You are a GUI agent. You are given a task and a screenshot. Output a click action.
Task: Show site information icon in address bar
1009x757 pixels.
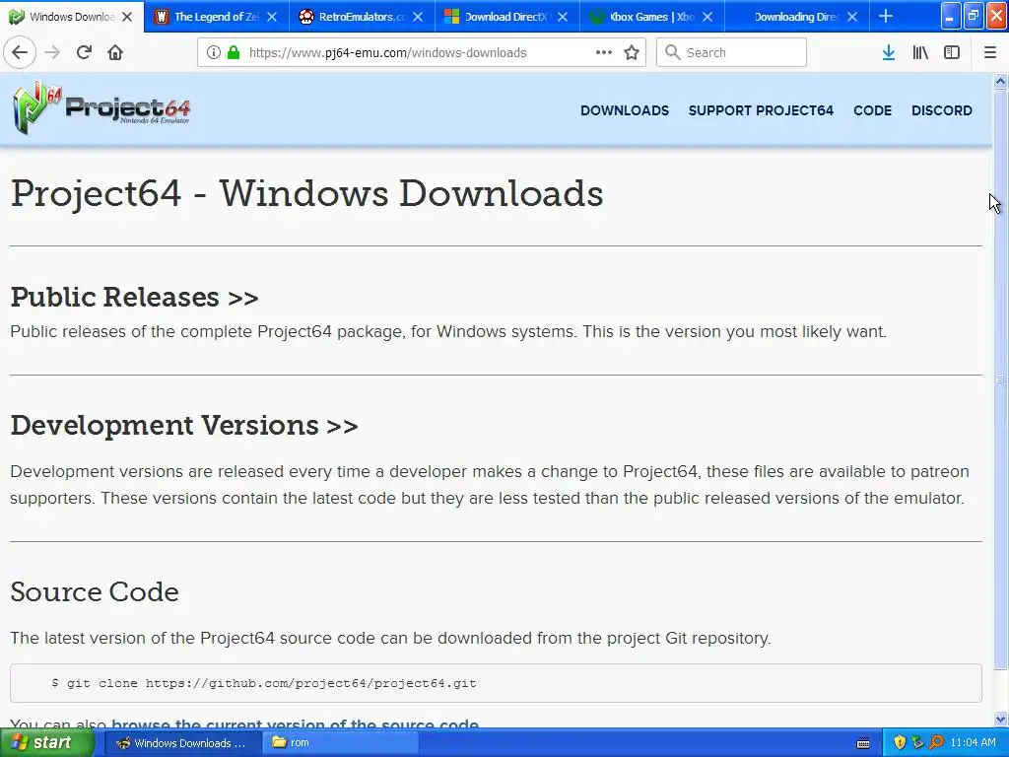pyautogui.click(x=213, y=52)
